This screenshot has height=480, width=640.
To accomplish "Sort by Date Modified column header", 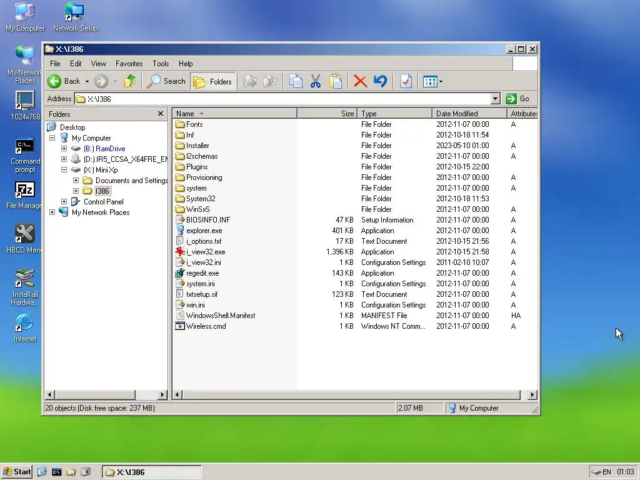I will (469, 114).
